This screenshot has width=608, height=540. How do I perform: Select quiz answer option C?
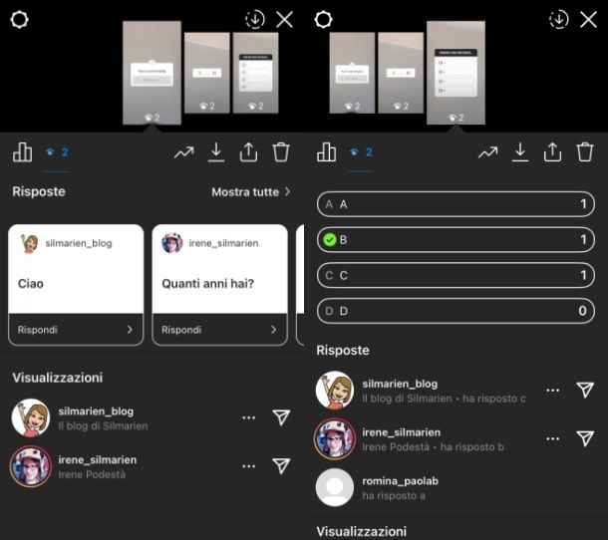(456, 275)
